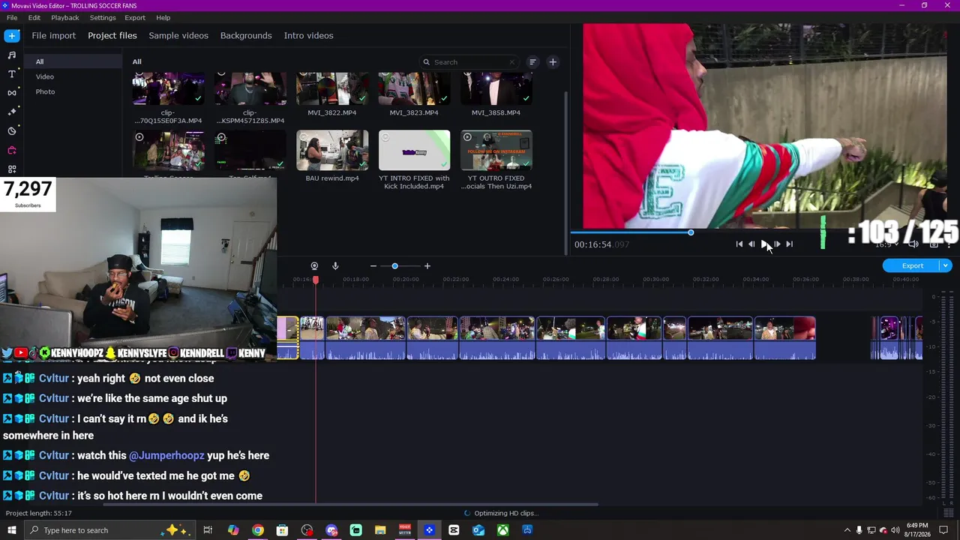This screenshot has width=960, height=540.
Task: Select the MVI_3823.MP4 thumbnail
Action: click(x=414, y=88)
